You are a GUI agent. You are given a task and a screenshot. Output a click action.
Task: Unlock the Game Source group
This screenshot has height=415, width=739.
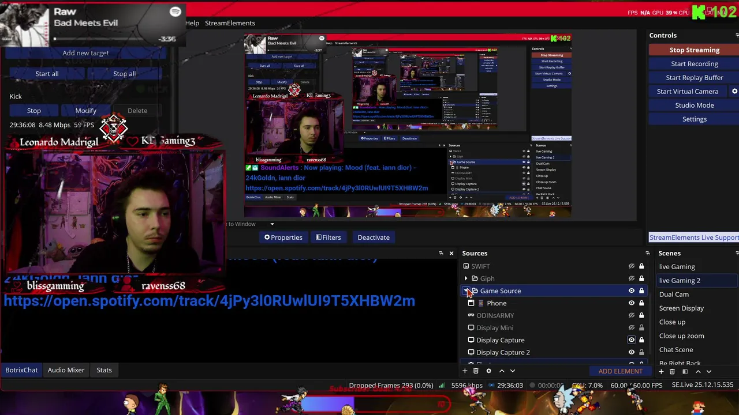[x=641, y=290]
